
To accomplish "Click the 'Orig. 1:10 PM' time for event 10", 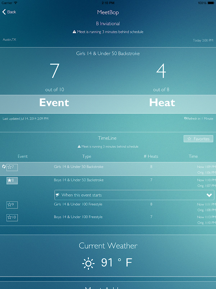I will [206, 223].
